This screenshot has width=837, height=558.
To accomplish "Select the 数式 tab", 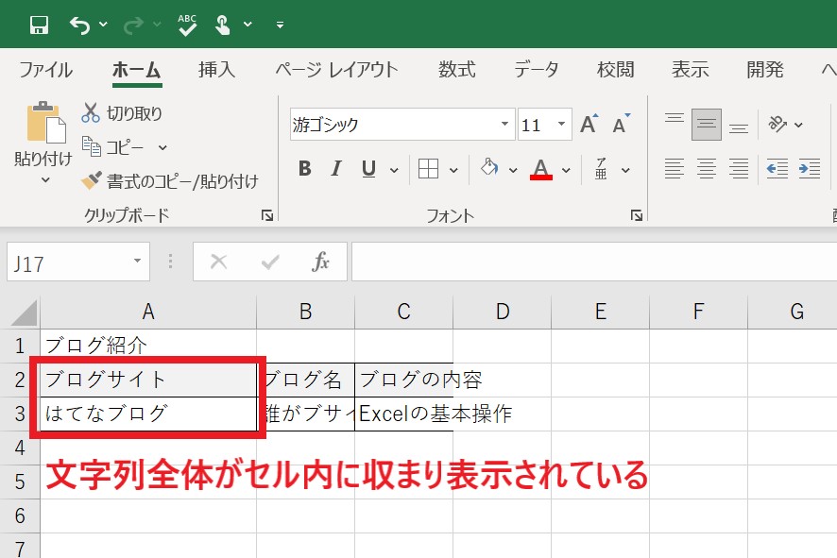I will (457, 69).
